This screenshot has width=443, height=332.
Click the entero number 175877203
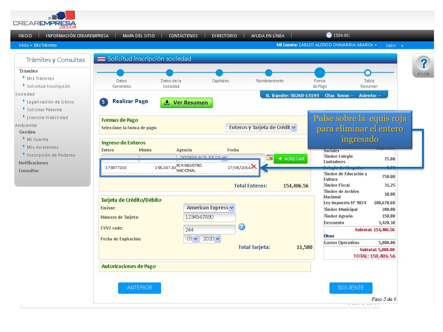pyautogui.click(x=116, y=168)
